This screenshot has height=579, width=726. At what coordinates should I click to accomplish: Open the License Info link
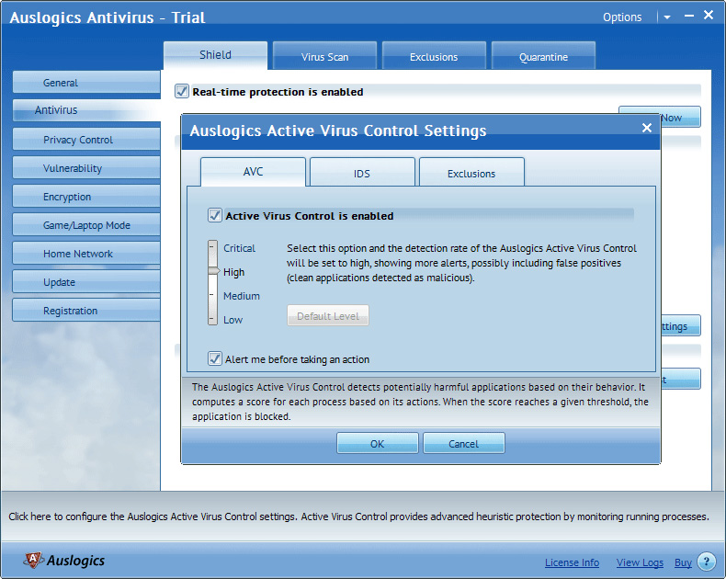click(x=572, y=562)
